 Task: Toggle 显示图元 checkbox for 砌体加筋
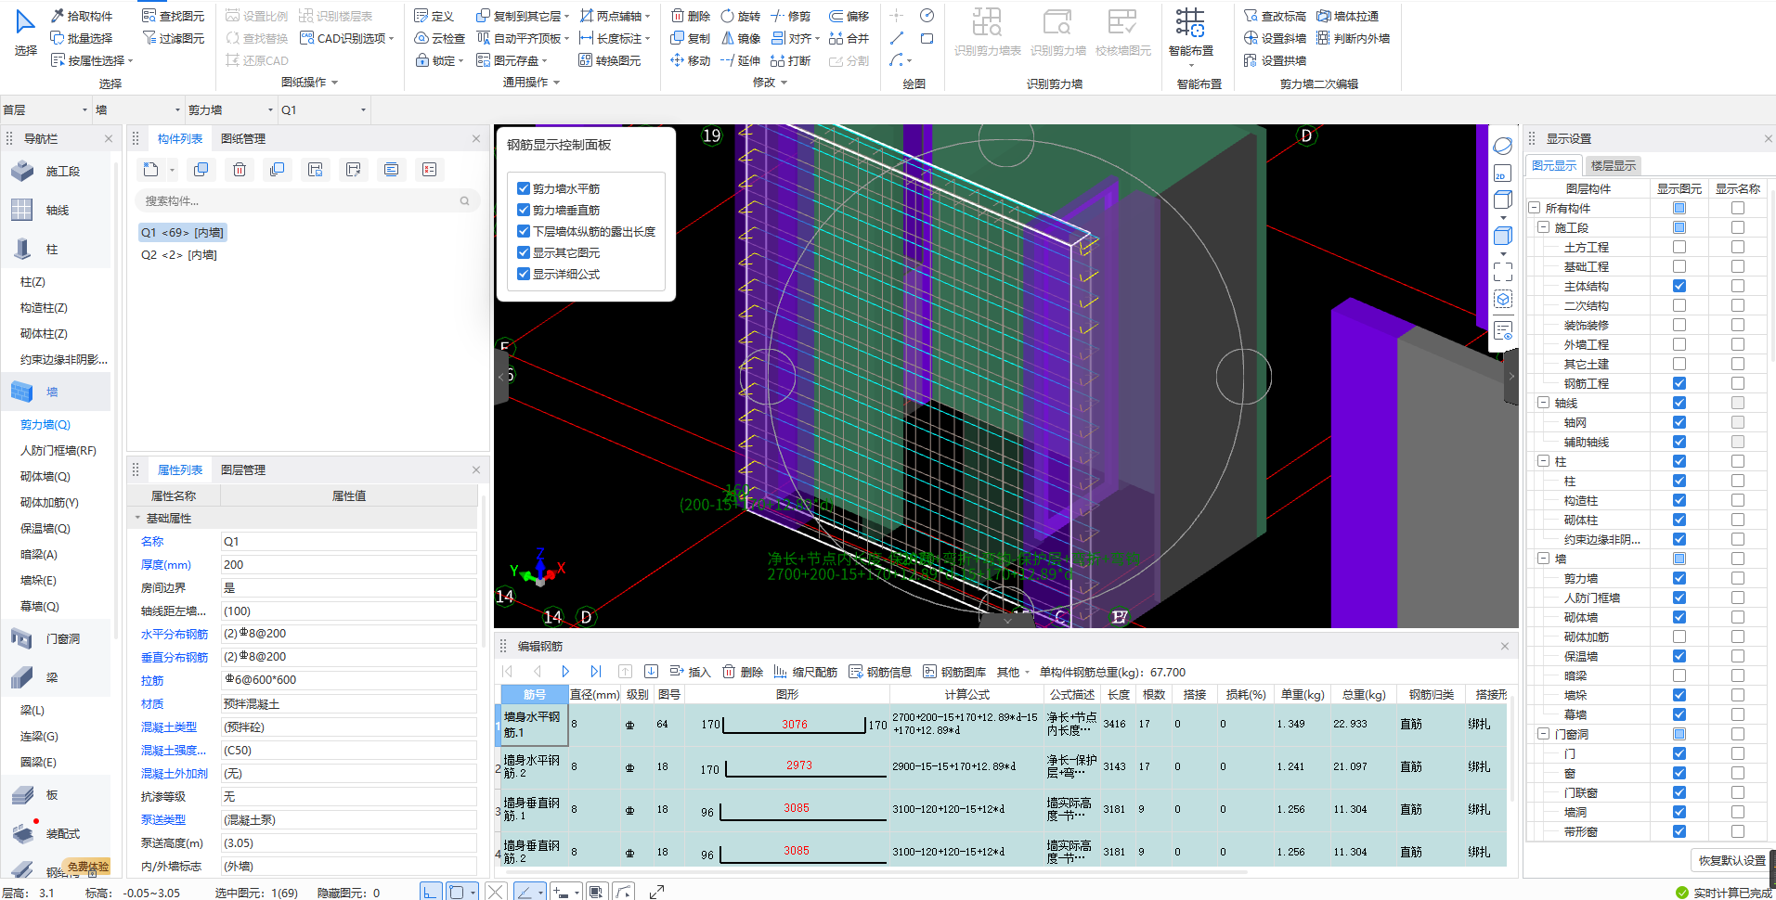tap(1679, 636)
